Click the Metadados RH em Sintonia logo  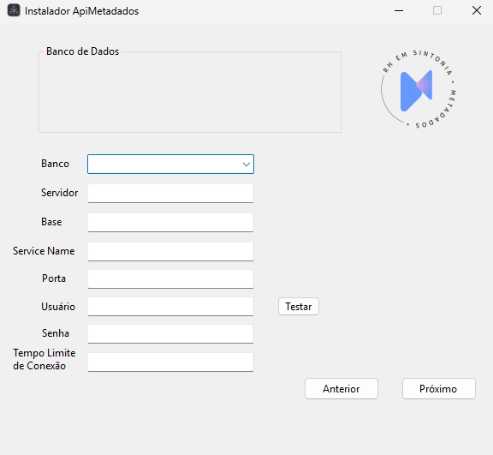419,89
